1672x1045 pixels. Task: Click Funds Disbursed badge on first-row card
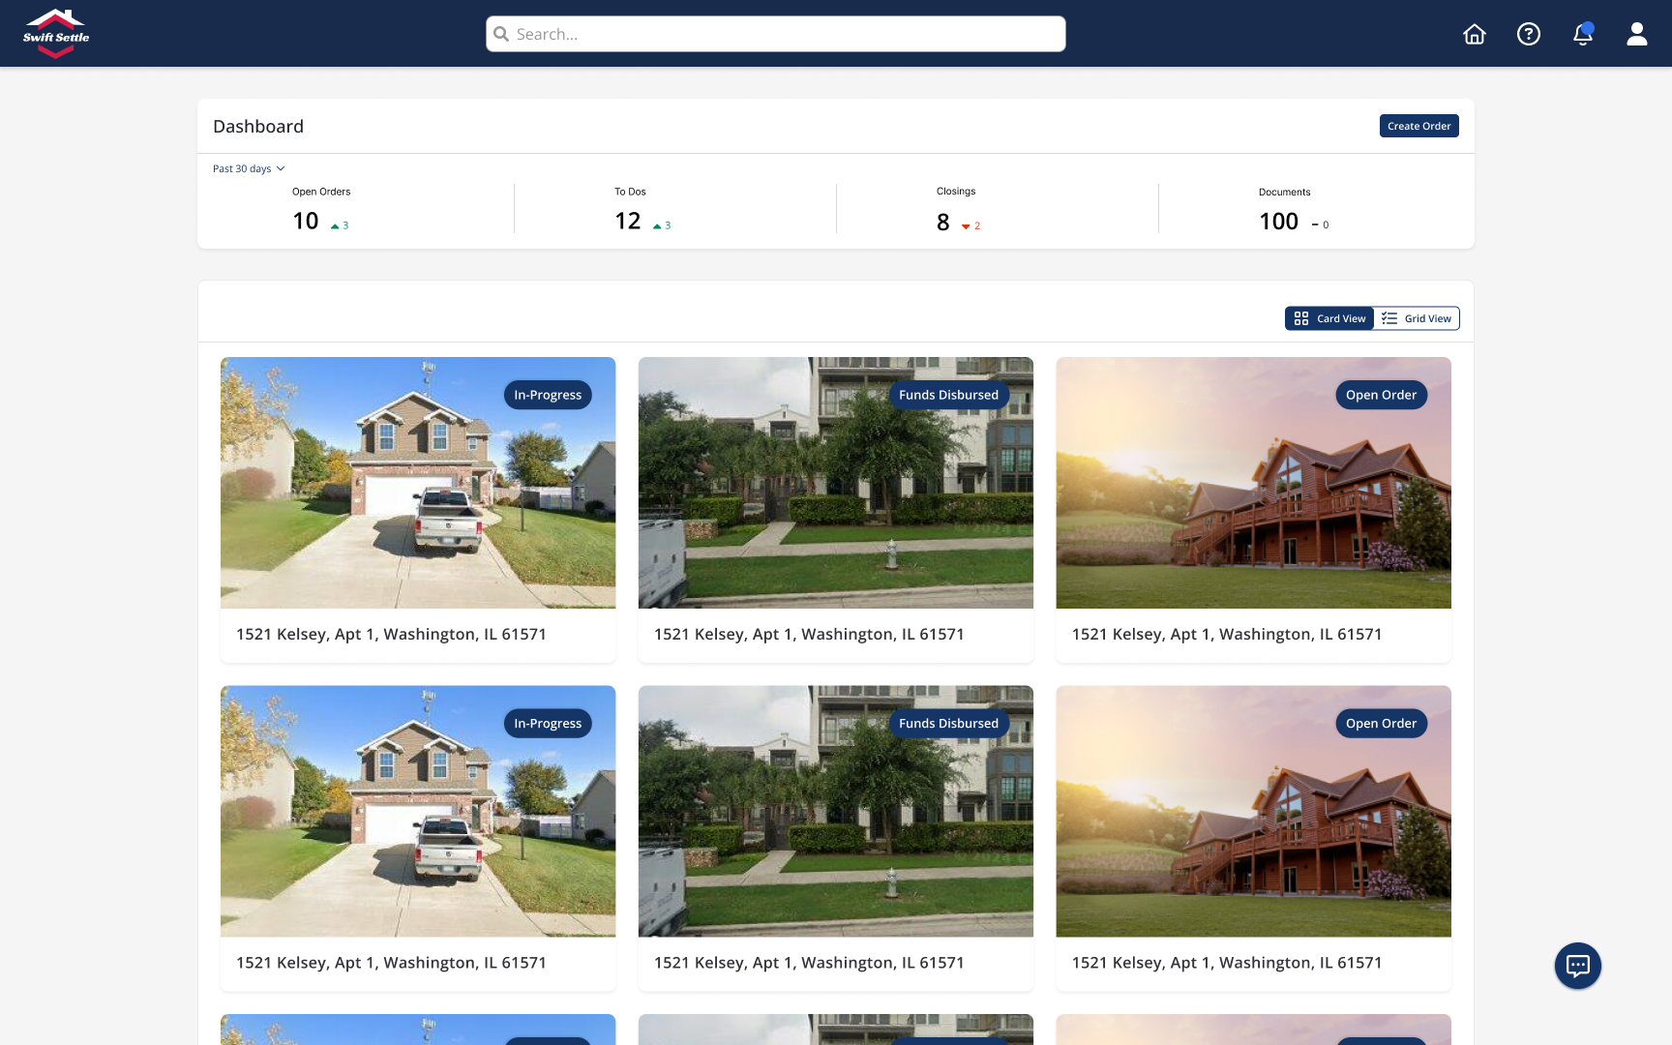(x=948, y=395)
